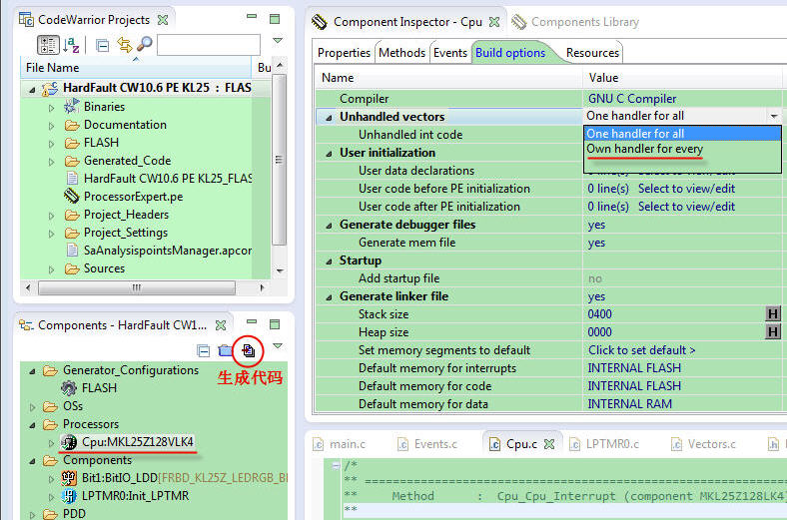Expand the OSs folder in Components
This screenshot has width=787, height=520.
pyautogui.click(x=33, y=406)
